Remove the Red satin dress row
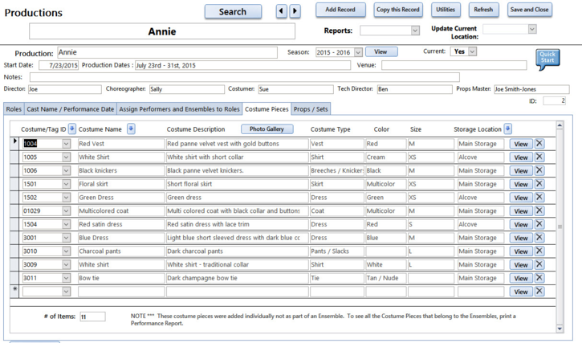 pyautogui.click(x=539, y=224)
